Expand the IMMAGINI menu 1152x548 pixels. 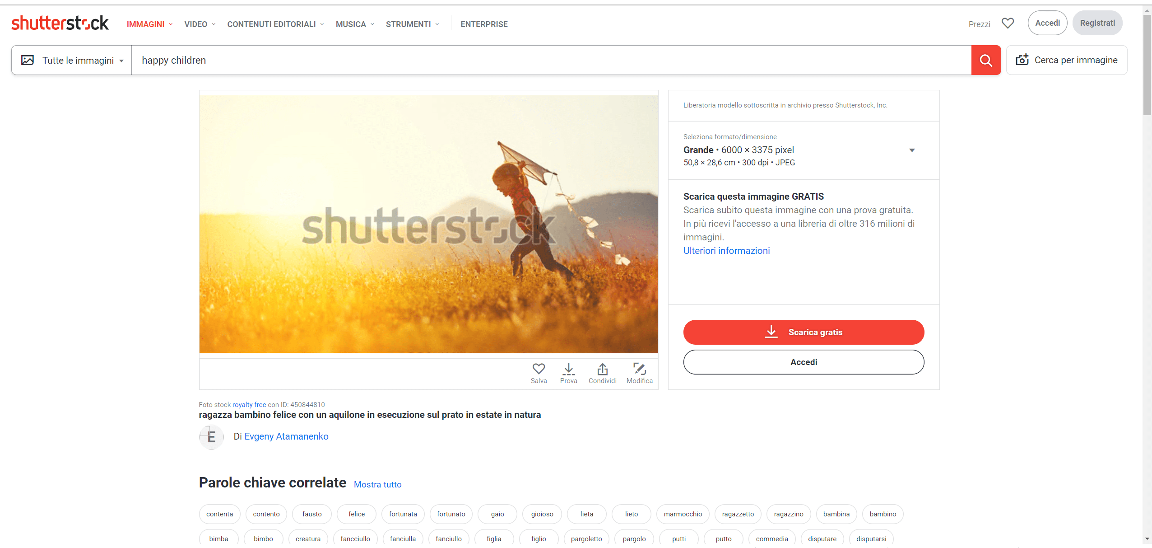[149, 24]
